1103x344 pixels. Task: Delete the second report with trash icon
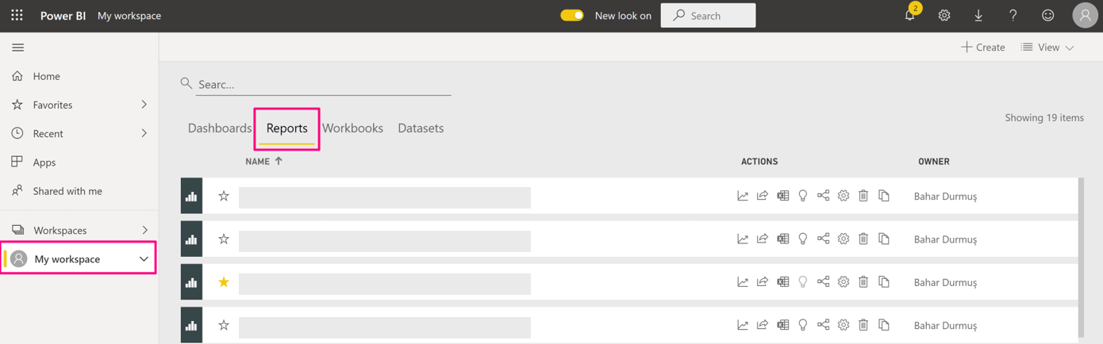[x=863, y=239]
